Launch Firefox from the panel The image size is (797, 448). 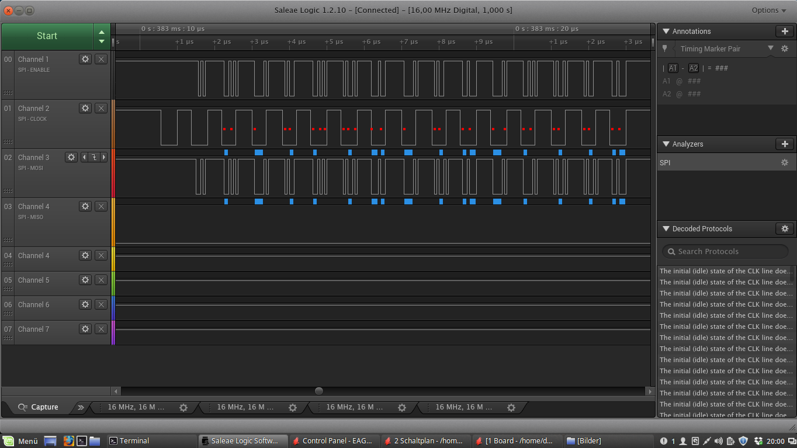(x=68, y=441)
